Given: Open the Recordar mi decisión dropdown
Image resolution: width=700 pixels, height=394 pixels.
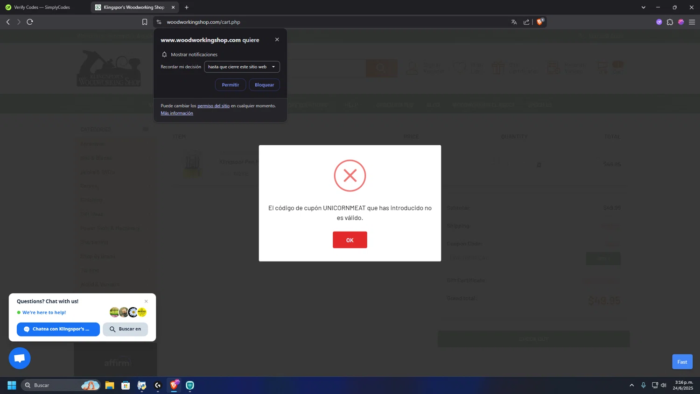Looking at the screenshot, I should tap(242, 67).
